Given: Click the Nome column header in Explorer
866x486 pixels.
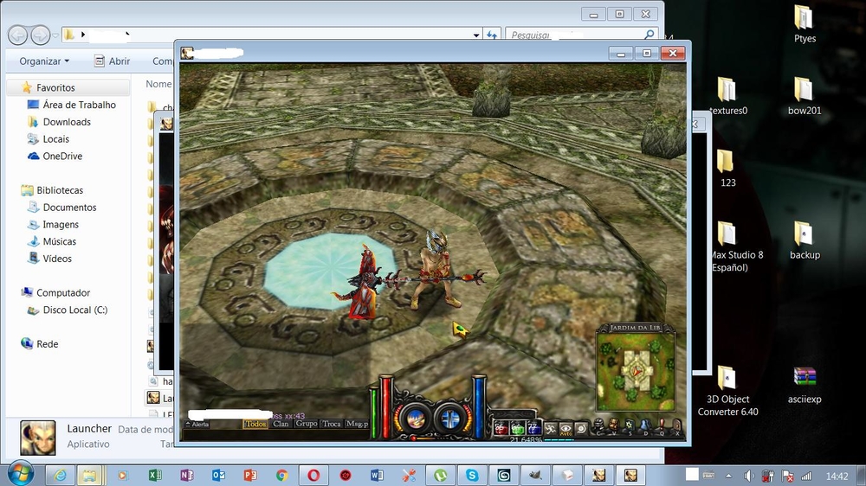Looking at the screenshot, I should [x=158, y=84].
